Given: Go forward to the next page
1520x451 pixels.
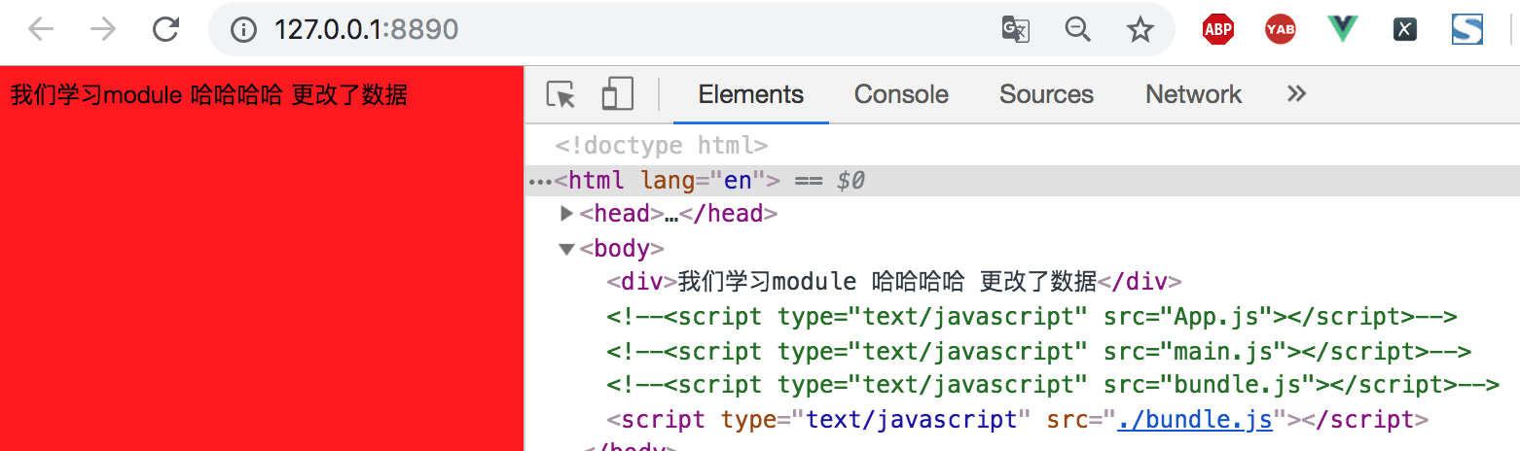Looking at the screenshot, I should 102,30.
